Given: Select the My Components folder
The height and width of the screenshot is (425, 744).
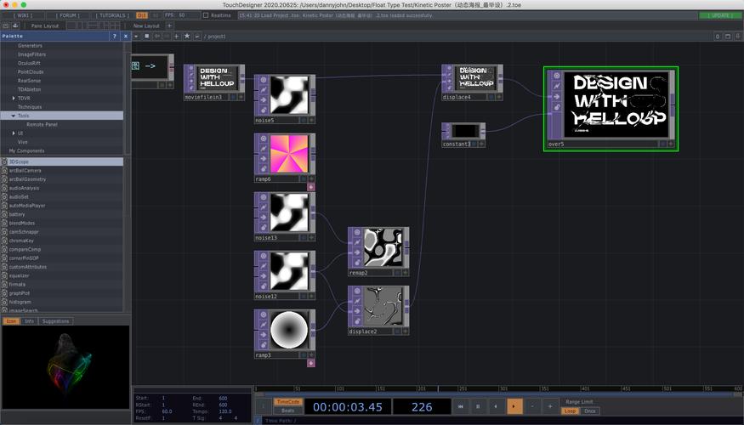Looking at the screenshot, I should [26, 150].
